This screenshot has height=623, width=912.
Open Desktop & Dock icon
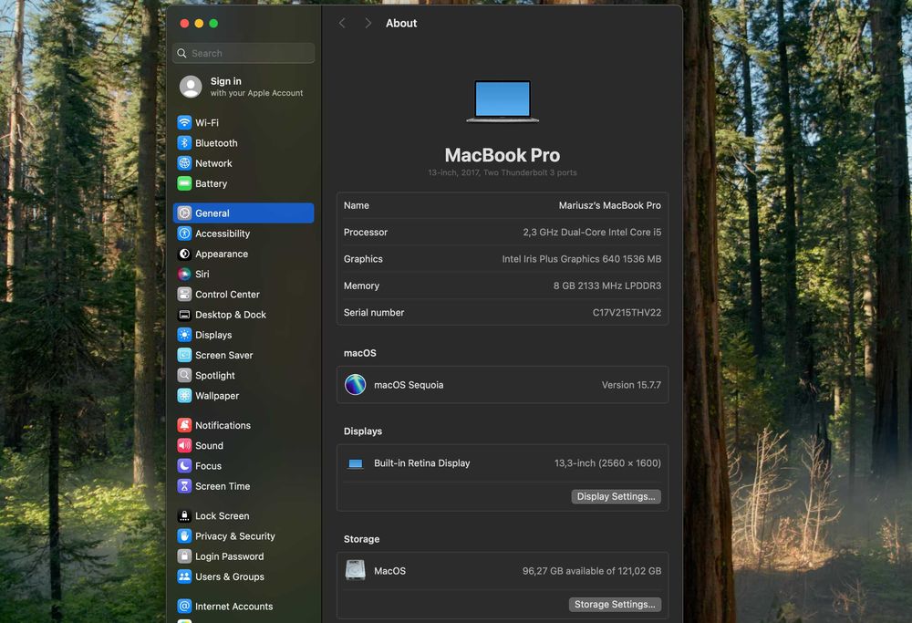(184, 315)
